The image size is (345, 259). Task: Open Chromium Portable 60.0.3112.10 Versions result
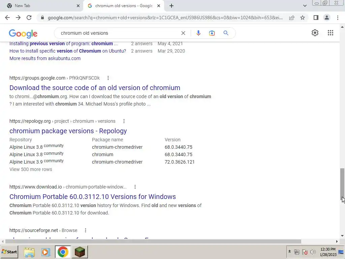click(93, 197)
